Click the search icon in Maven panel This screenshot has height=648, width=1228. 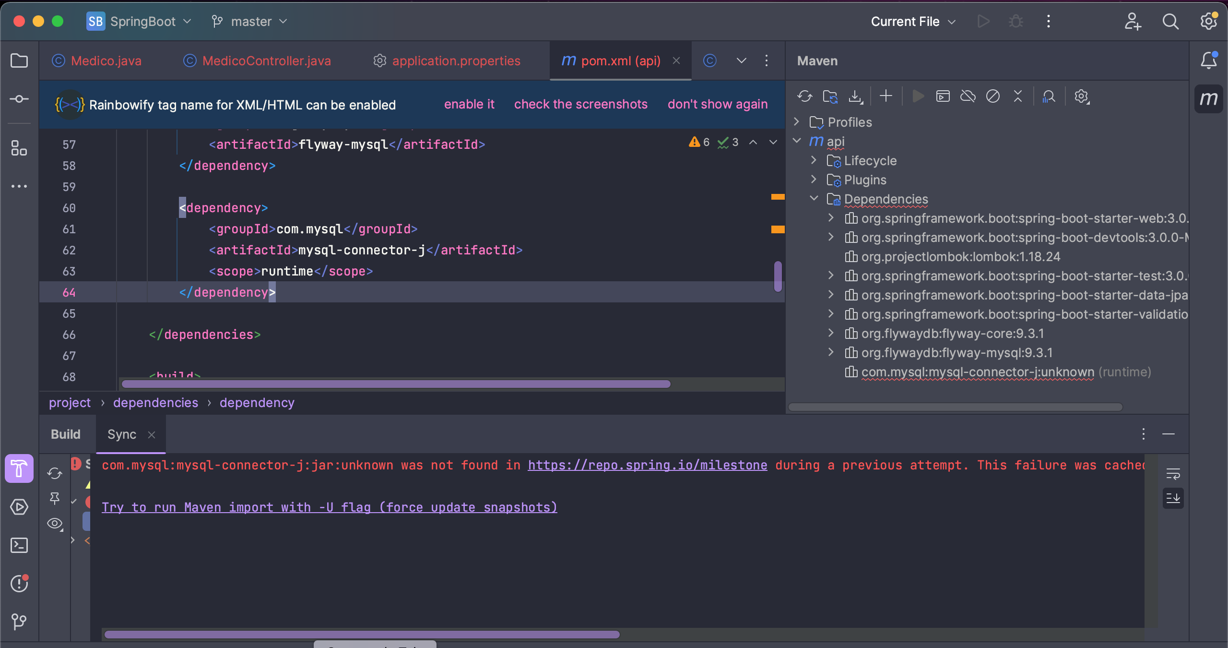coord(1050,96)
